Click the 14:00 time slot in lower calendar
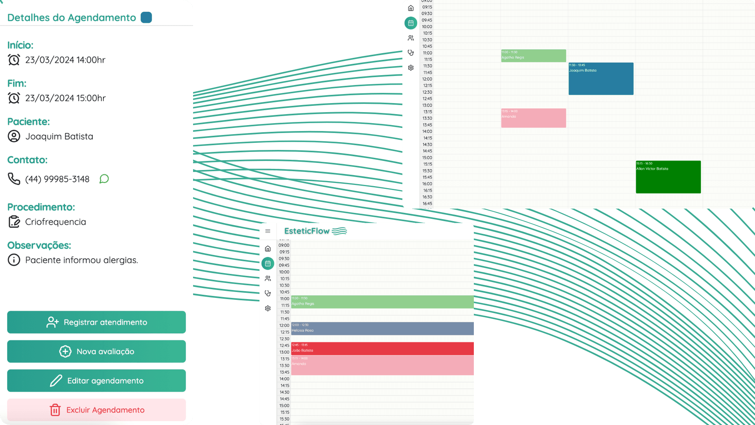The width and height of the screenshot is (755, 425). (382, 379)
